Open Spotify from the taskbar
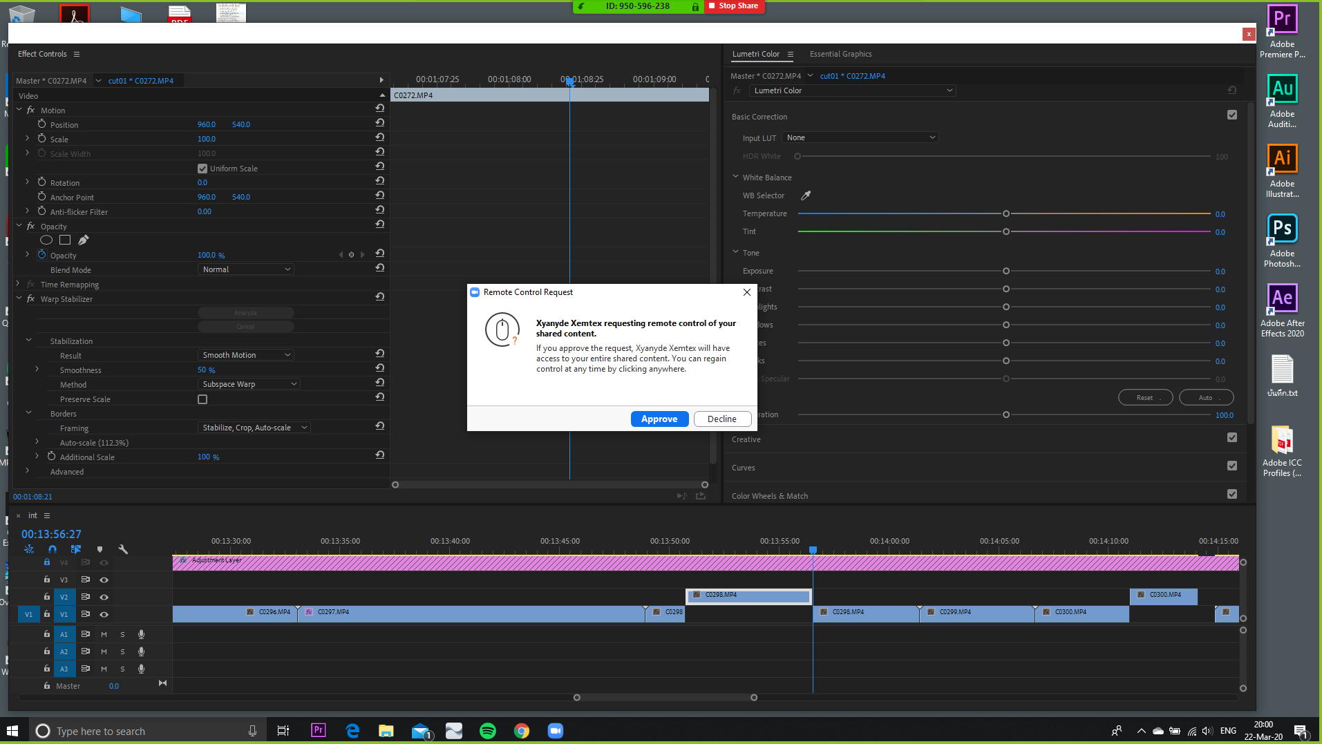This screenshot has width=1322, height=744. coord(487,731)
